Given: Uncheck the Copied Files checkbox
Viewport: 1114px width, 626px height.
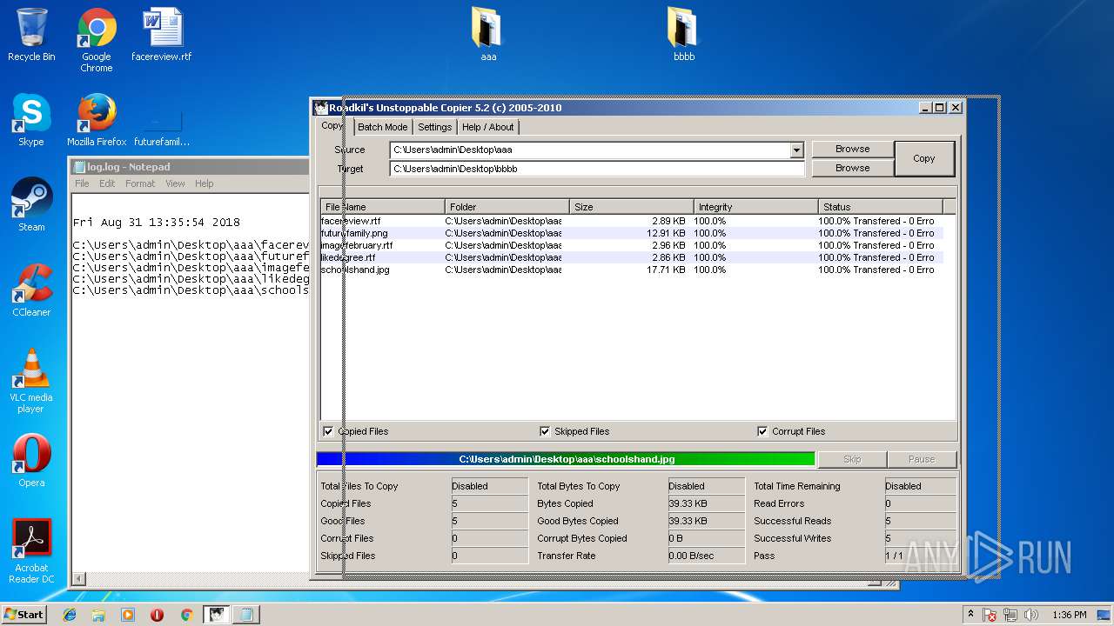Looking at the screenshot, I should coord(328,431).
